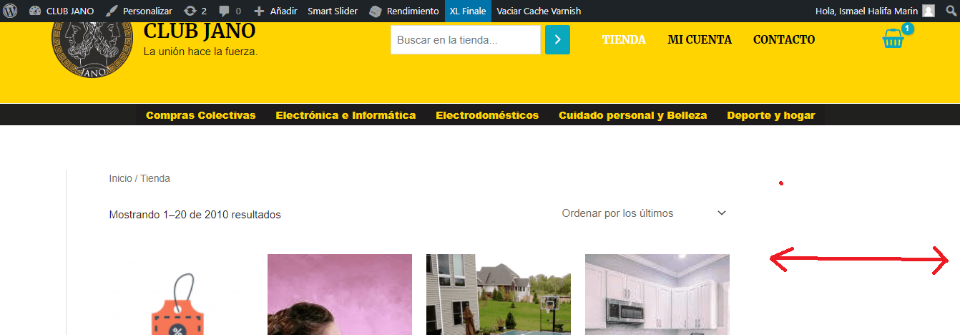Click La unión hace la fuerza tagline
960x335 pixels.
200,52
